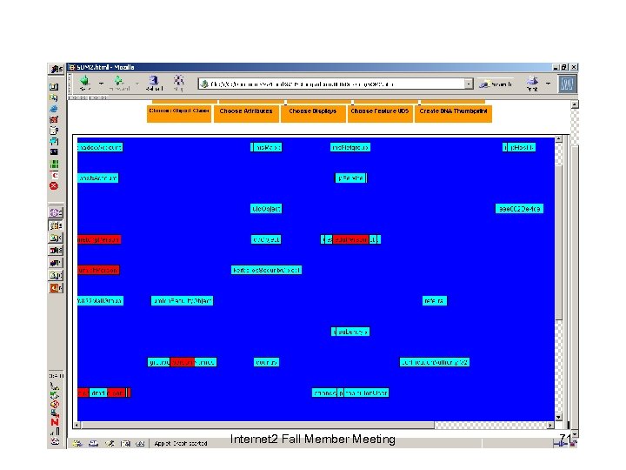Click applet vertical scrollbar down arrow
The height and width of the screenshot is (470, 626).
click(558, 417)
